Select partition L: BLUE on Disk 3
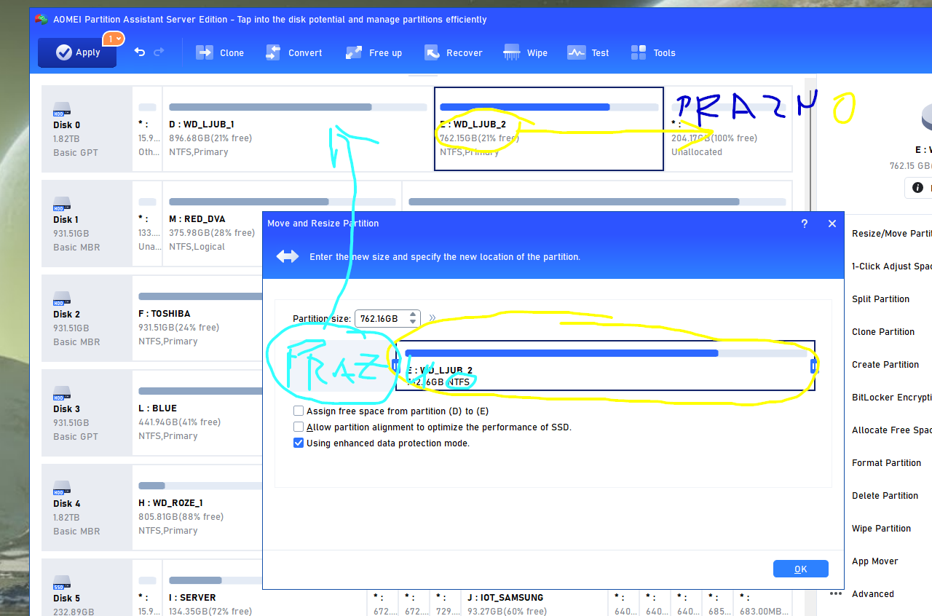The image size is (932, 616). click(197, 413)
